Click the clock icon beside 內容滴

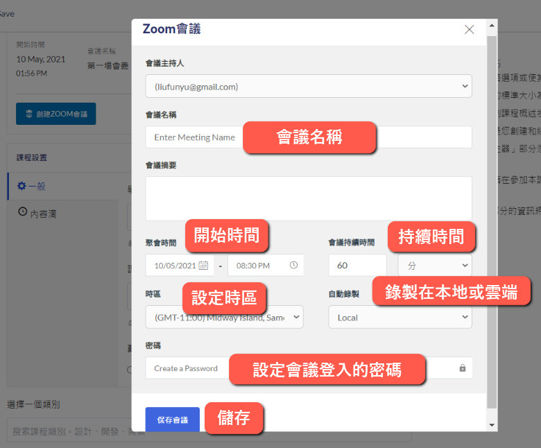pyautogui.click(x=22, y=212)
